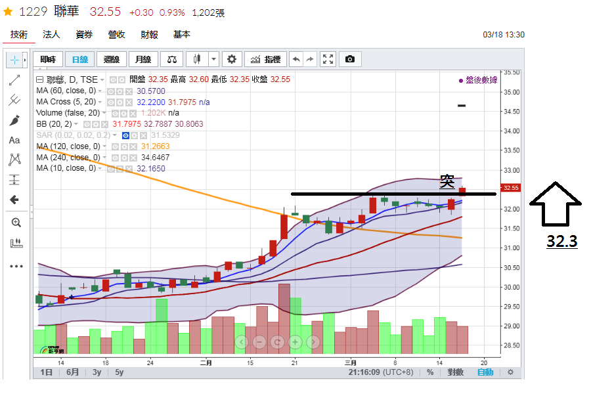Select the 日線 daily interval

click(x=79, y=59)
